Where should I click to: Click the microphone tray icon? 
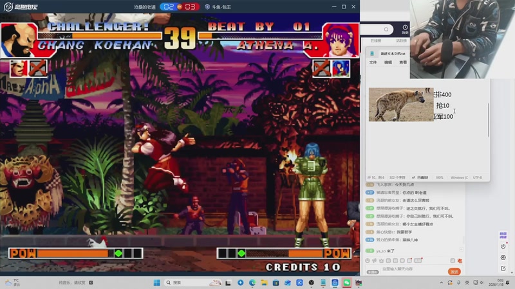click(458, 283)
